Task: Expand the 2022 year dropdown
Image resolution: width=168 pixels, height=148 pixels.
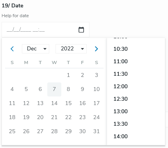Action: [x=71, y=49]
